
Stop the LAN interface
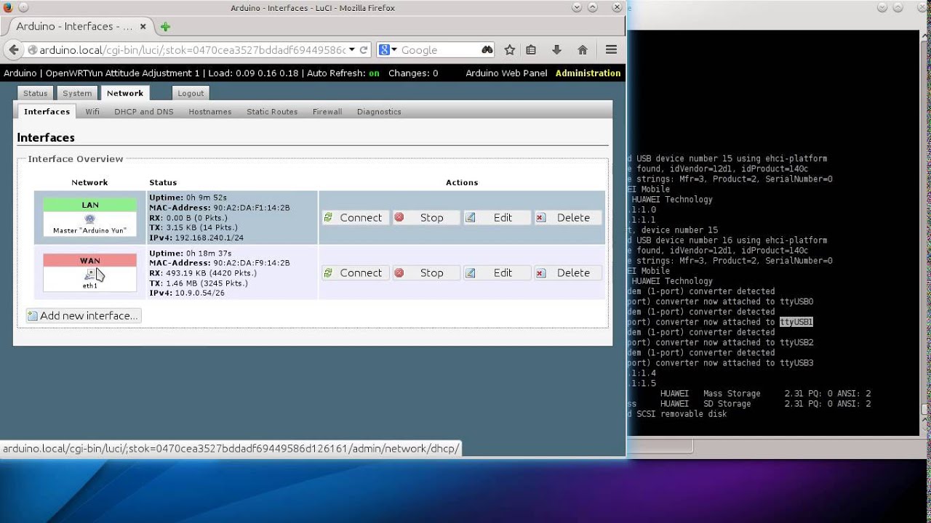coord(426,217)
